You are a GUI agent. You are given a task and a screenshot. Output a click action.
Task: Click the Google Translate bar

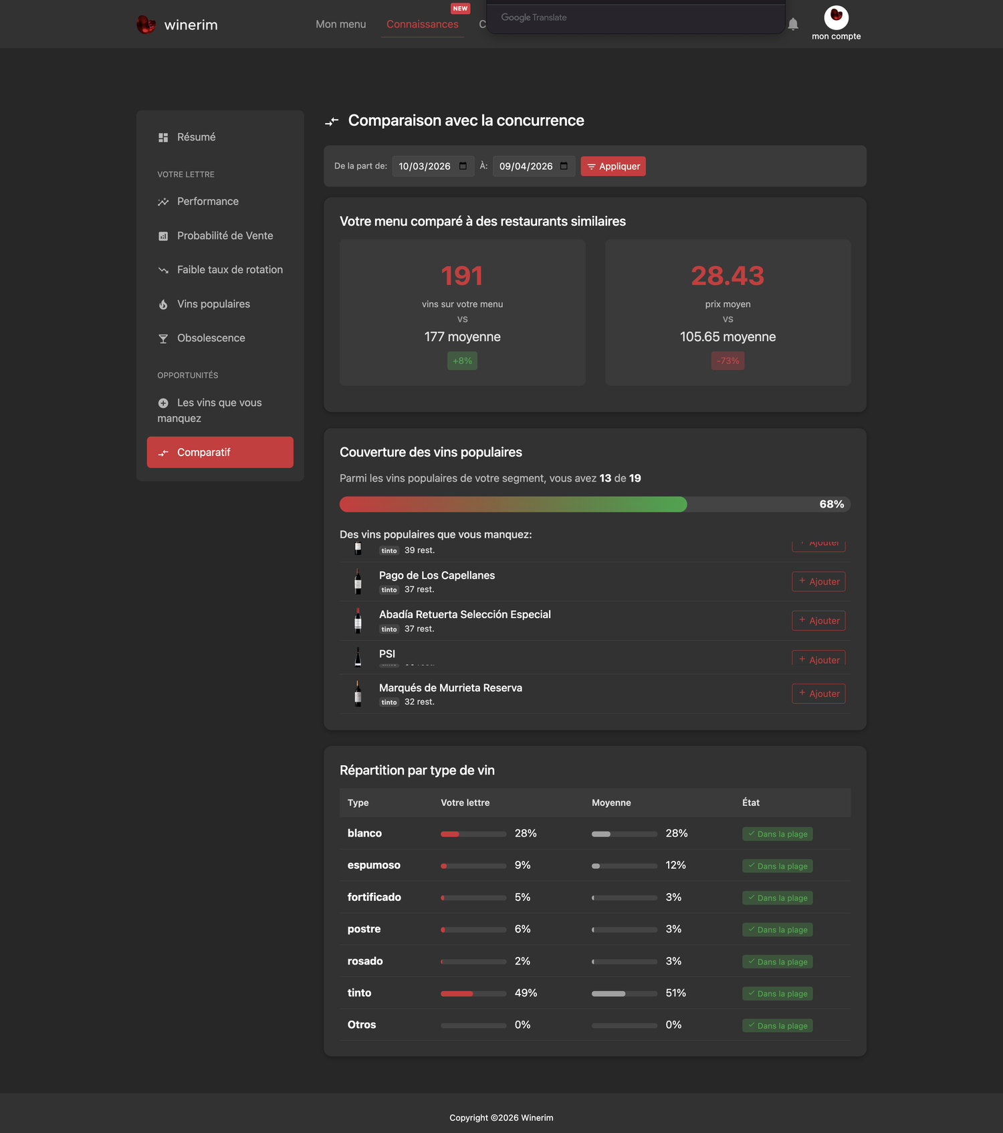[x=635, y=17]
